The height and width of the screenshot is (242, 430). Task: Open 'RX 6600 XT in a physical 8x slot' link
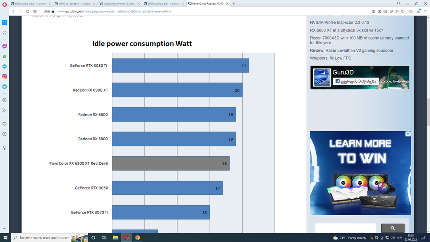pyautogui.click(x=346, y=30)
